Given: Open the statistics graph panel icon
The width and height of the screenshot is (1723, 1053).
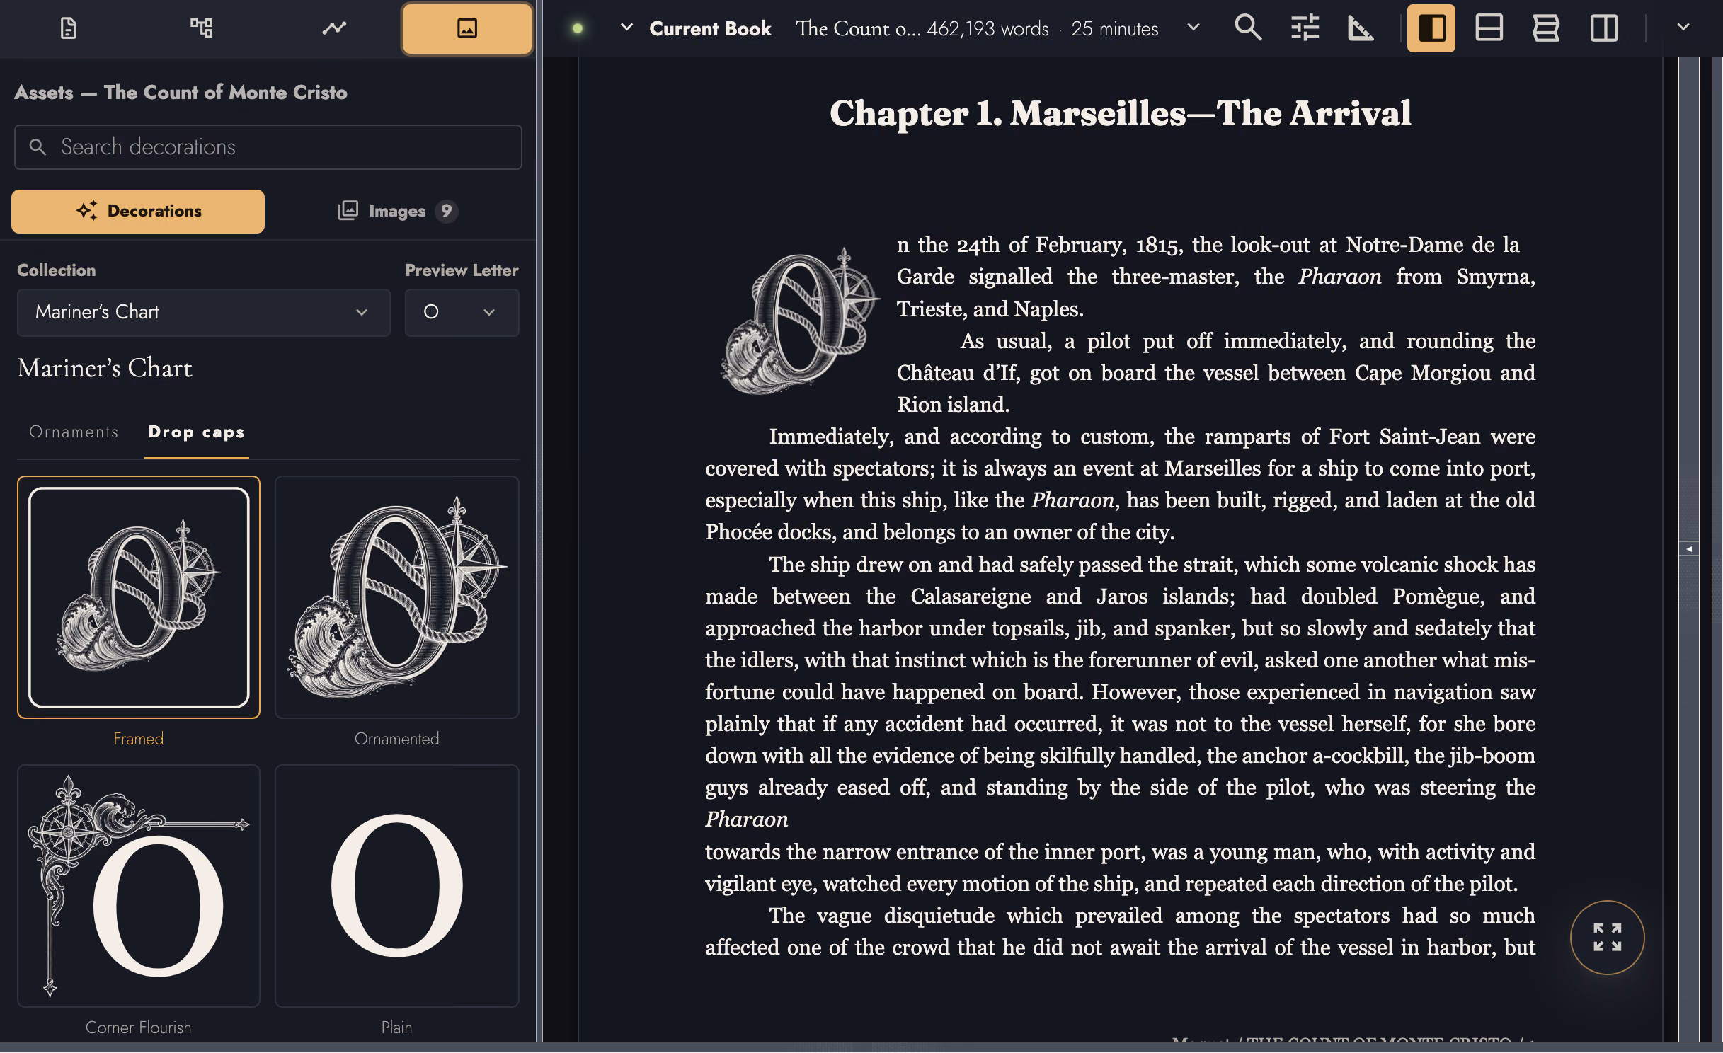Looking at the screenshot, I should click(334, 28).
